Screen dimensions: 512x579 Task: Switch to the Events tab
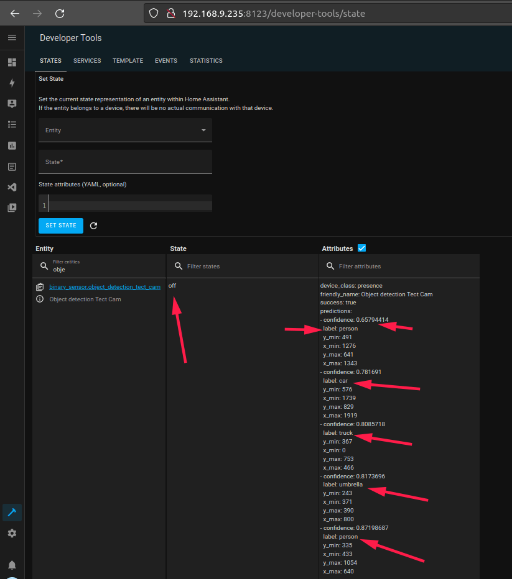166,60
